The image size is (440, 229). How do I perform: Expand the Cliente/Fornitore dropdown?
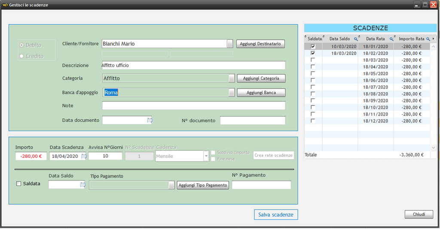[x=230, y=44]
